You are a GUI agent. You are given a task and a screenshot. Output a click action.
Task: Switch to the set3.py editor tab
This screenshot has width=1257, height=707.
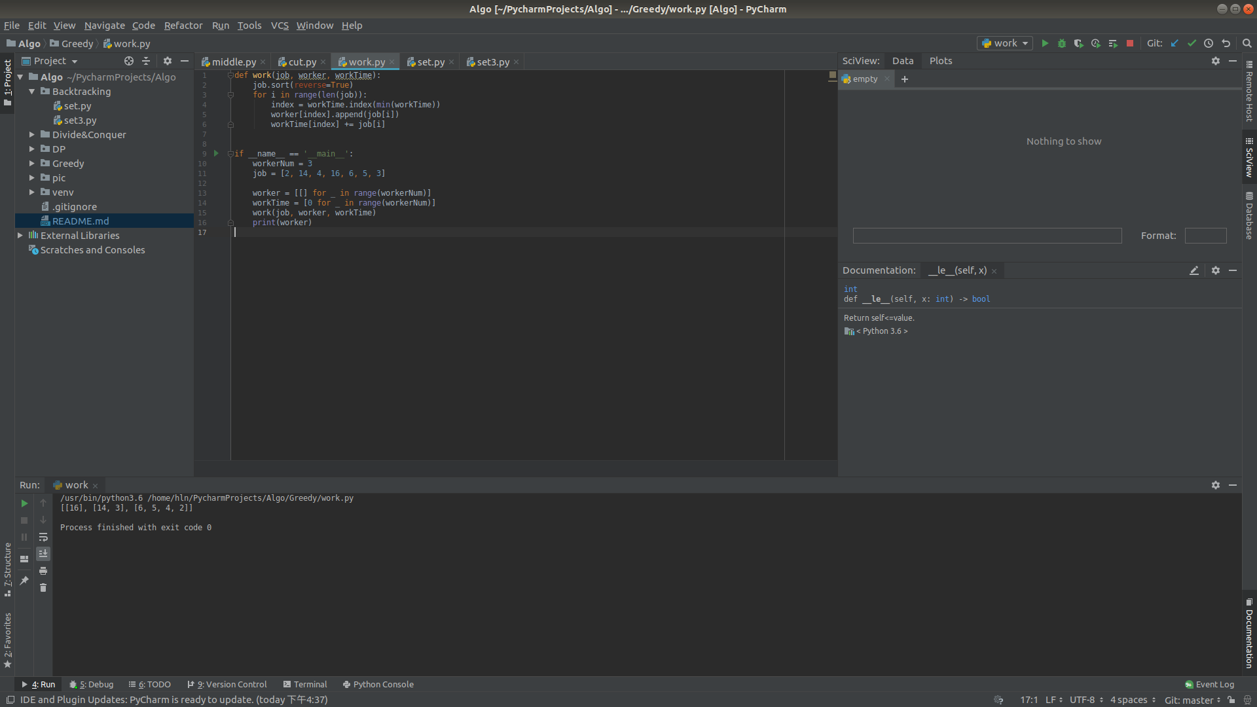tap(492, 62)
